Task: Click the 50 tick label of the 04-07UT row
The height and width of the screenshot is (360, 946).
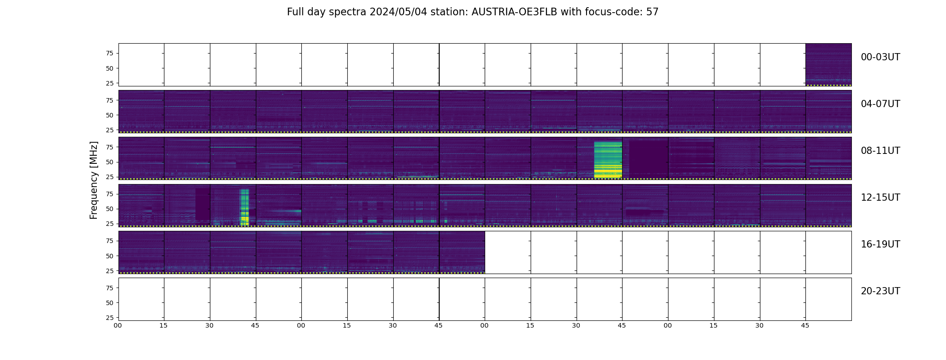Action: tap(109, 115)
